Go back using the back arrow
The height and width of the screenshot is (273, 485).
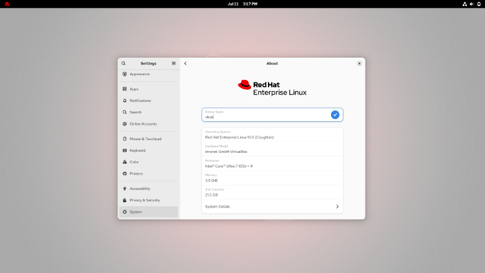(x=186, y=63)
